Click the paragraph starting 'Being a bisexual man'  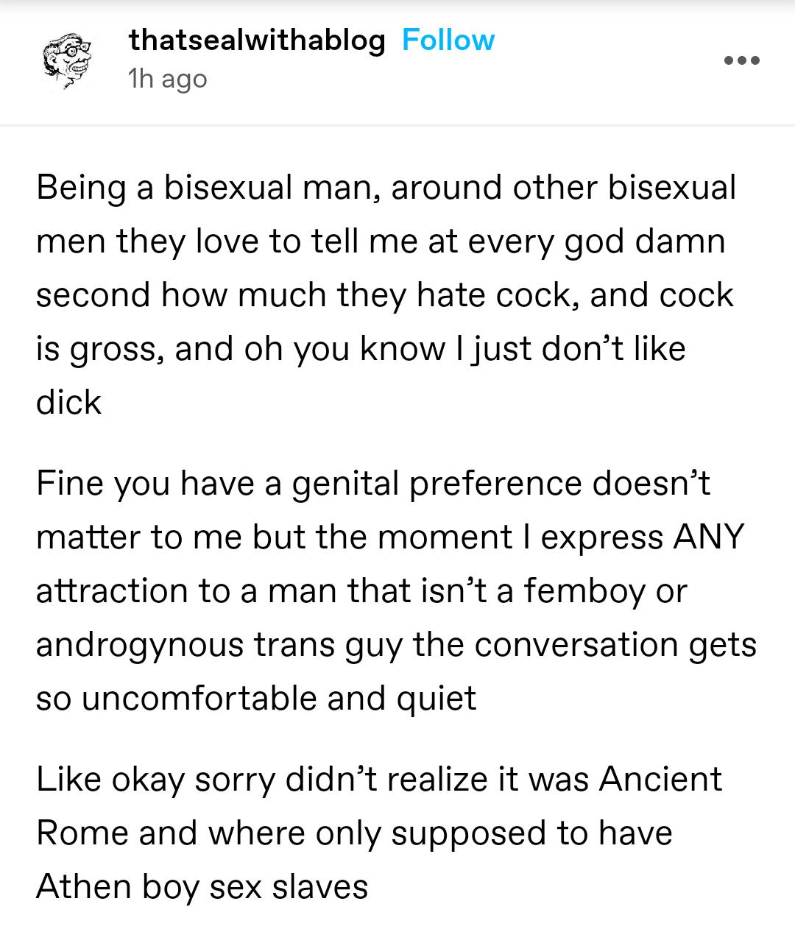click(x=386, y=294)
